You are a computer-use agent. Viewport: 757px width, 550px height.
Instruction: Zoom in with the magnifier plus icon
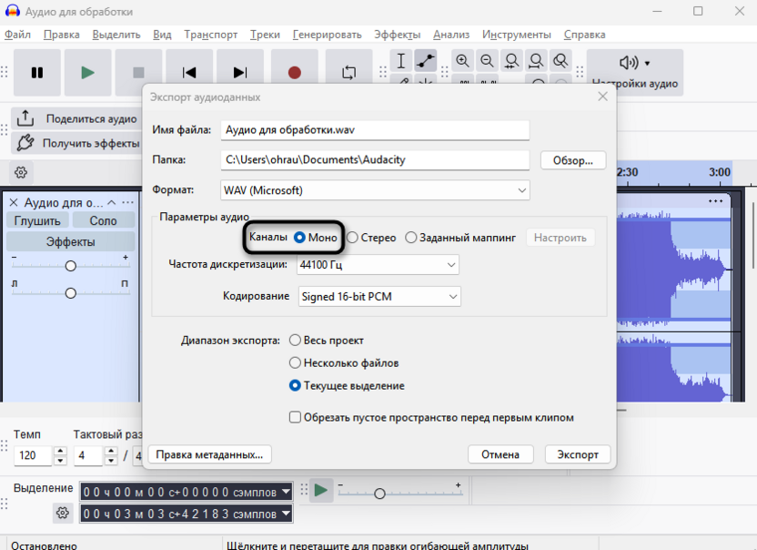point(462,61)
